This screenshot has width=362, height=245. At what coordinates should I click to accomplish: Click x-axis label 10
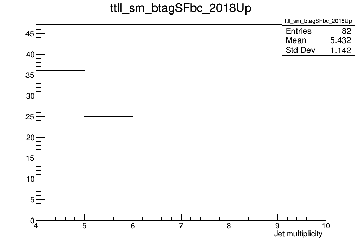point(326,226)
